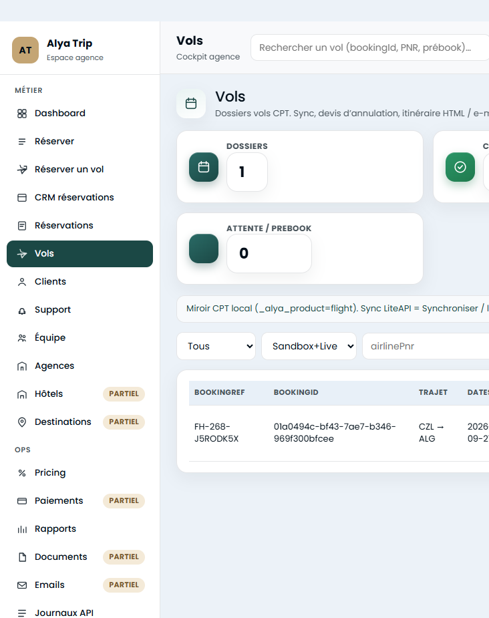
Task: Click the Alya Trip agency name
Action: (69, 43)
